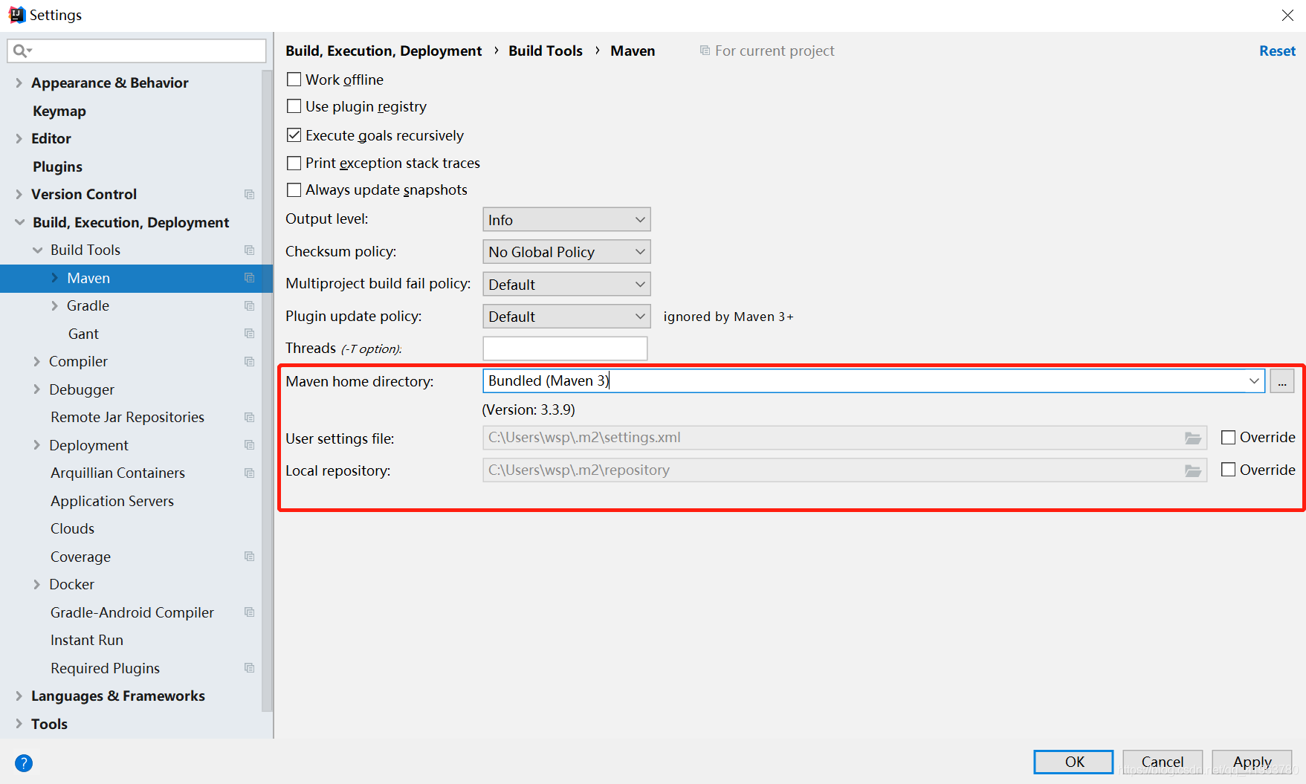The width and height of the screenshot is (1306, 784).
Task: Expand Appearance & Behavior tree node
Action: click(x=19, y=83)
